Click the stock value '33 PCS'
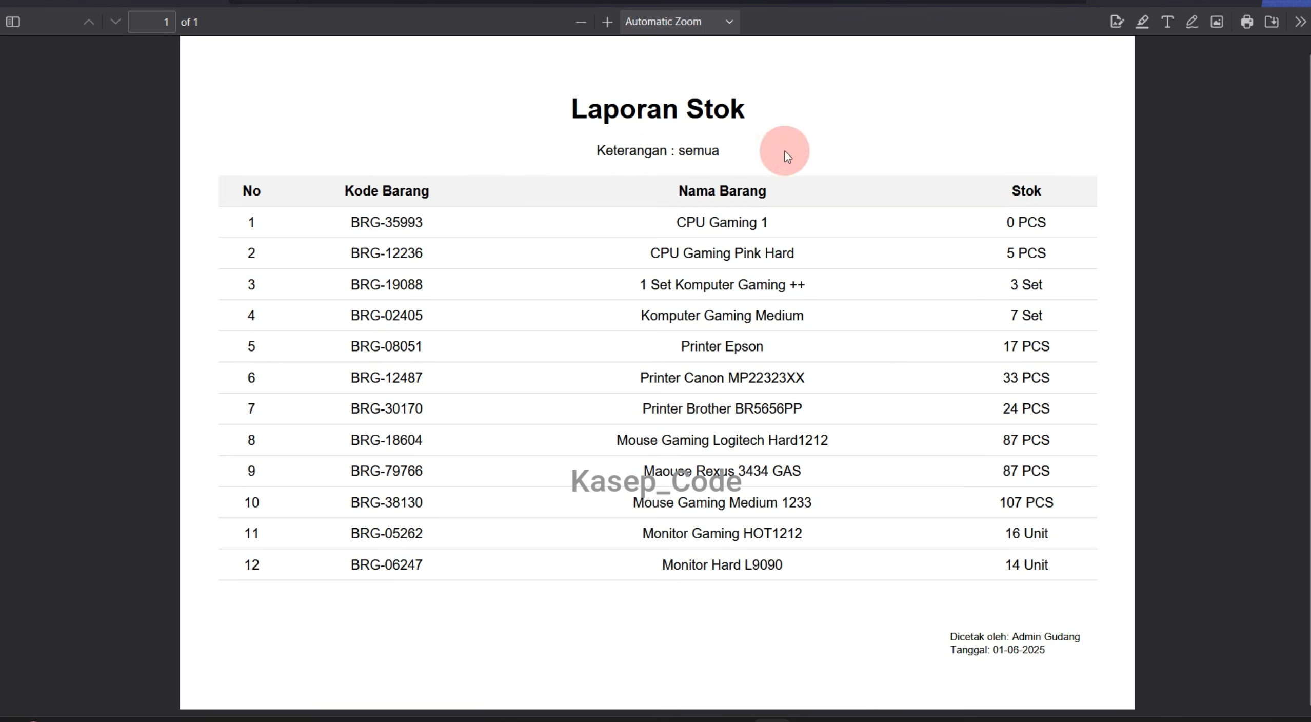The image size is (1311, 722). 1026,378
